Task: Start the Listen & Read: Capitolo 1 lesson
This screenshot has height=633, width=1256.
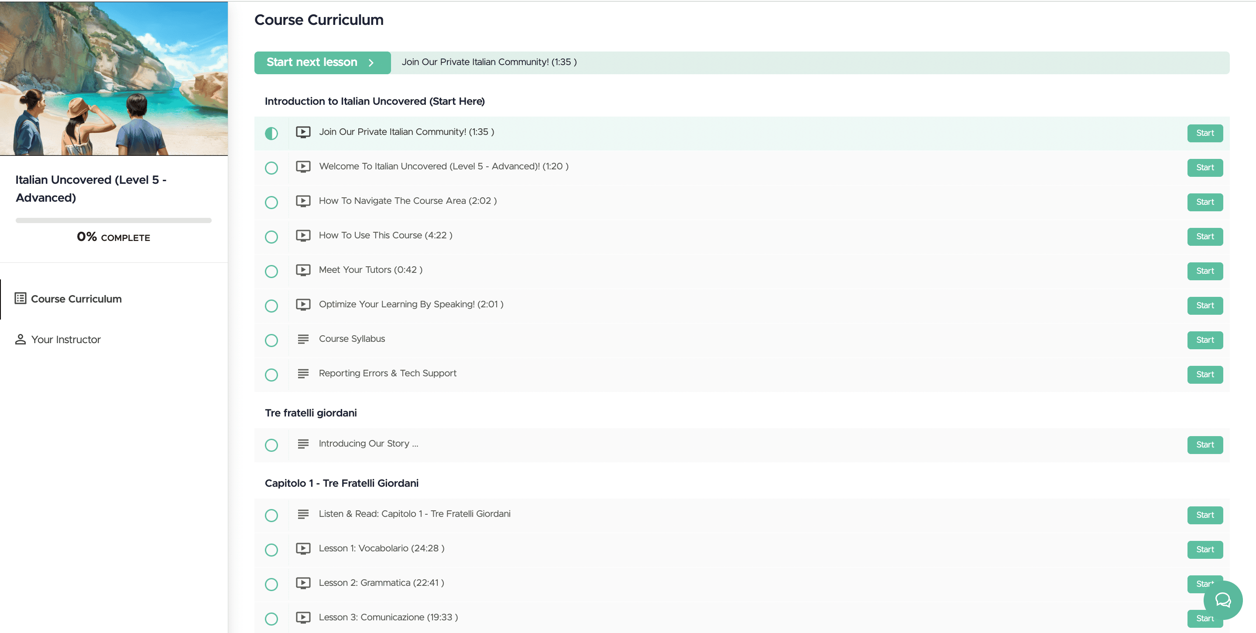Action: [x=1205, y=515]
